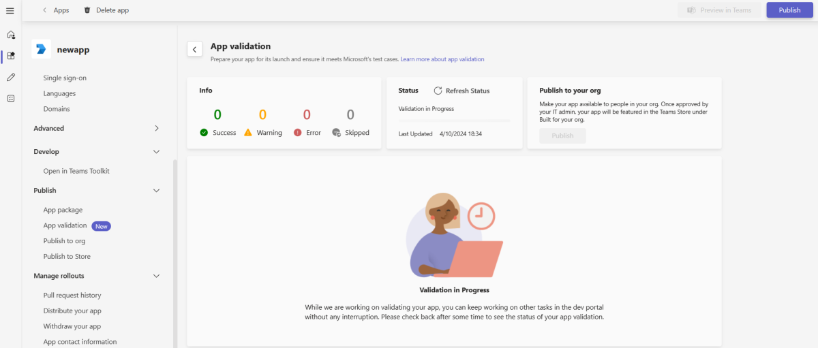Click the validation progress bar
This screenshot has width=818, height=348.
coord(454,121)
